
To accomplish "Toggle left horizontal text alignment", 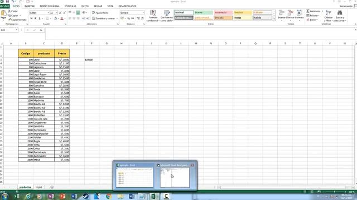I will [x=70, y=18].
